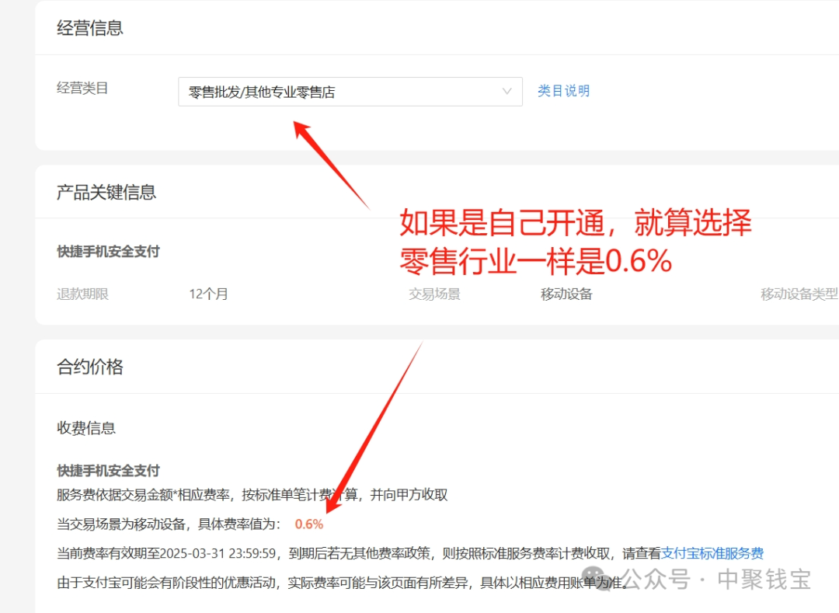Viewport: 839px width, 613px height.
Task: Select the highlighted 0.6% rate value
Action: pyautogui.click(x=308, y=524)
